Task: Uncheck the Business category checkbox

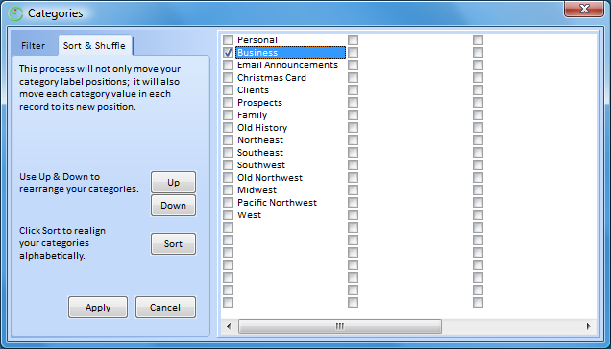Action: [228, 53]
